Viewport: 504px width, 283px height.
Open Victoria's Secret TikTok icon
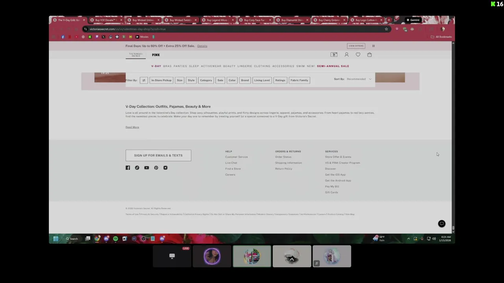click(x=137, y=168)
